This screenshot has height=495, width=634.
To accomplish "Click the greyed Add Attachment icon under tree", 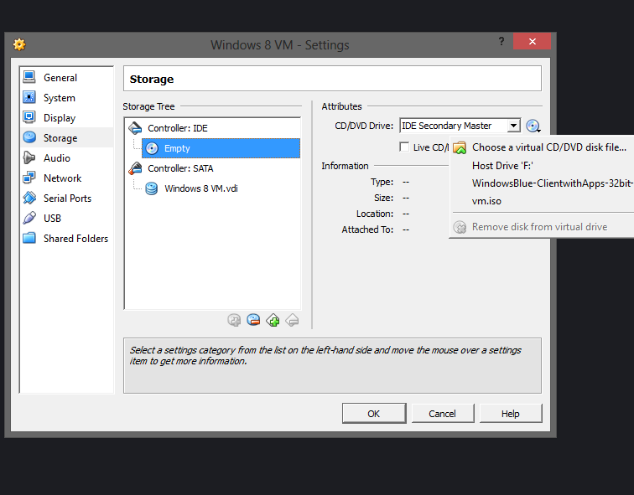I will [x=234, y=320].
